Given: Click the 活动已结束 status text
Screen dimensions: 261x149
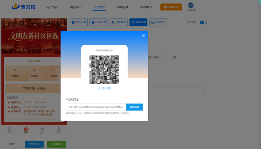Looking at the screenshot, I should coord(34,61).
